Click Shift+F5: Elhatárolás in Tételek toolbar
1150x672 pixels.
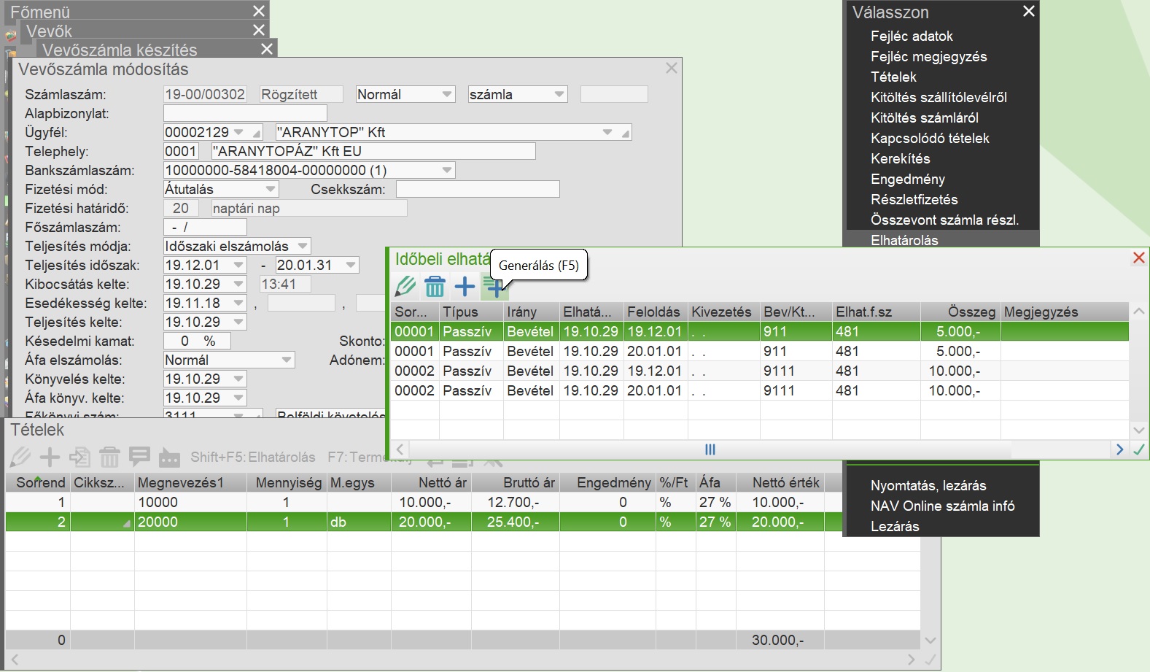point(253,457)
